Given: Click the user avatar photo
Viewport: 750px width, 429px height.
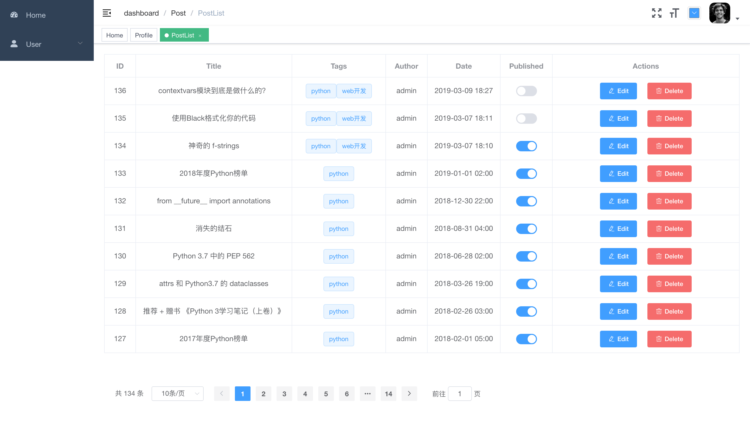Looking at the screenshot, I should (720, 13).
